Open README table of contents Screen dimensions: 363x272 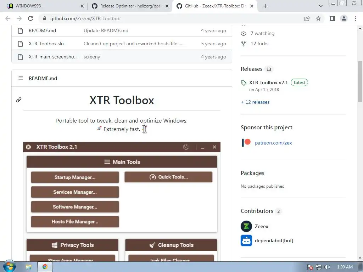20,78
